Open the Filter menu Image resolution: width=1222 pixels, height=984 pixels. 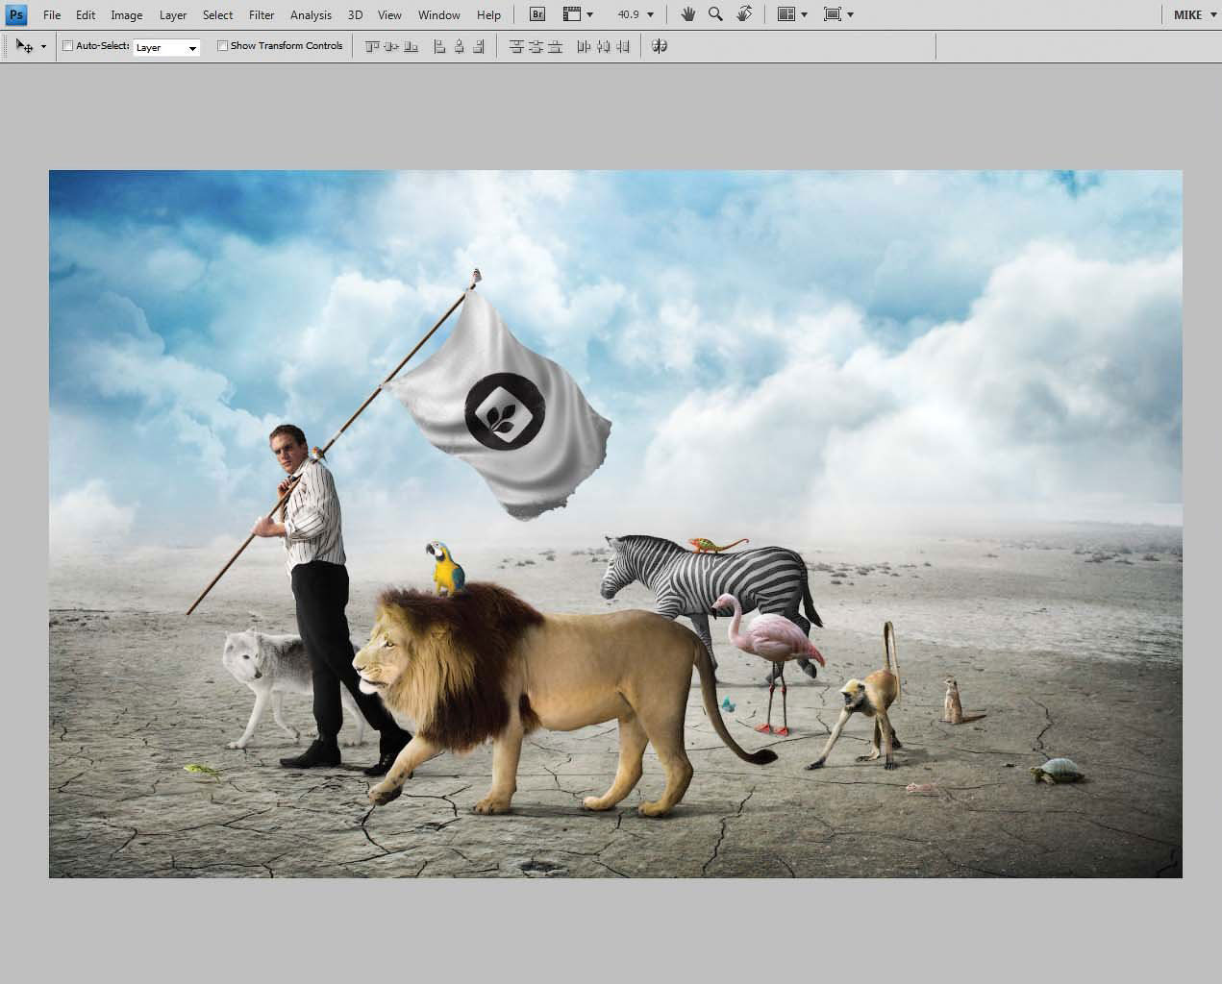262,14
